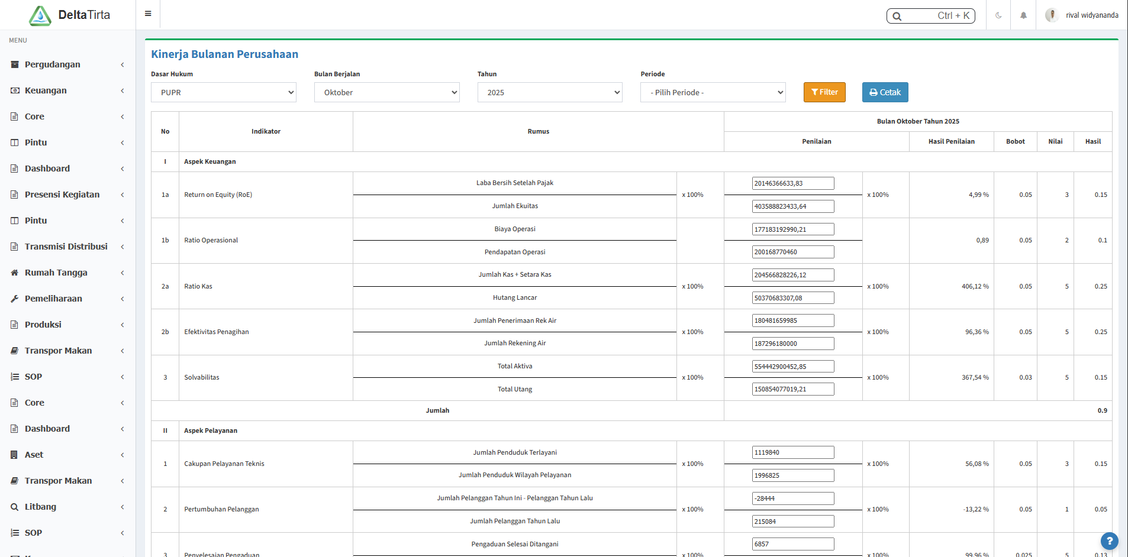
Task: Select the Keuangan menu icon
Action: tap(14, 90)
